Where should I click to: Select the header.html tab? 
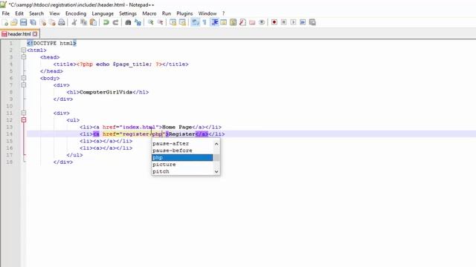pos(19,34)
